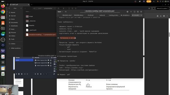The width and height of the screenshot is (170, 95).
Task: Toggle lock on Screen Capture source
Action: click(51, 63)
